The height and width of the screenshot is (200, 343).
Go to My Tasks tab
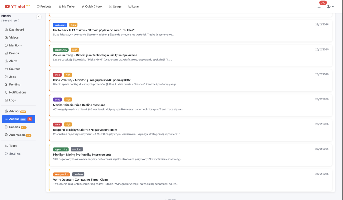click(66, 7)
